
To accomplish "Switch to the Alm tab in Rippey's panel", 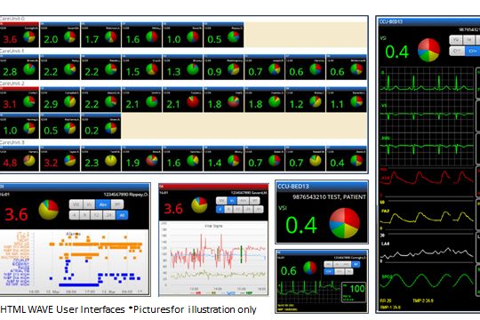I will pos(103,204).
